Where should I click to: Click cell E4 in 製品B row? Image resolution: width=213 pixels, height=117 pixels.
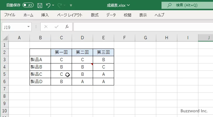click(103, 67)
